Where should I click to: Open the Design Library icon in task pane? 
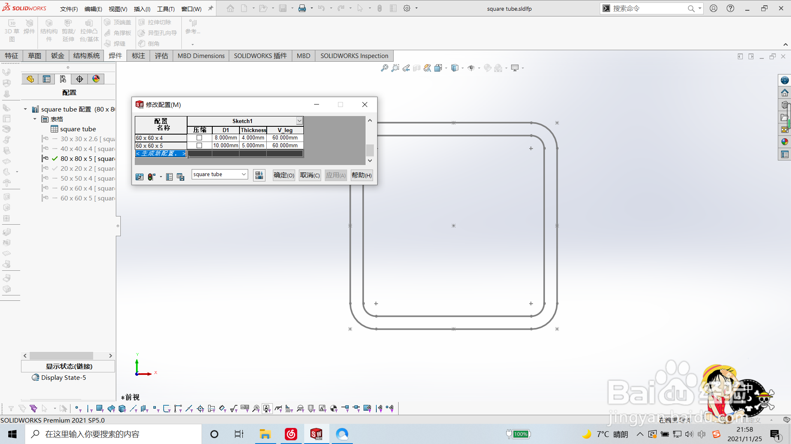tap(785, 105)
